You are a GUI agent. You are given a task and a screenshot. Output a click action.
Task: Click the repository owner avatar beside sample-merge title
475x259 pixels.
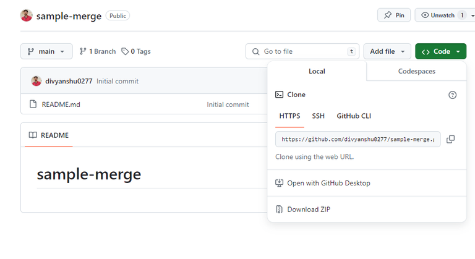tap(27, 16)
